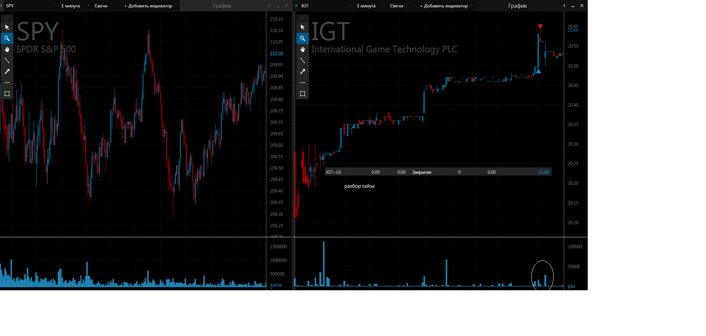706x336 pixels.
Task: Click the red sell marker triangle on IGT chart
Action: click(540, 27)
